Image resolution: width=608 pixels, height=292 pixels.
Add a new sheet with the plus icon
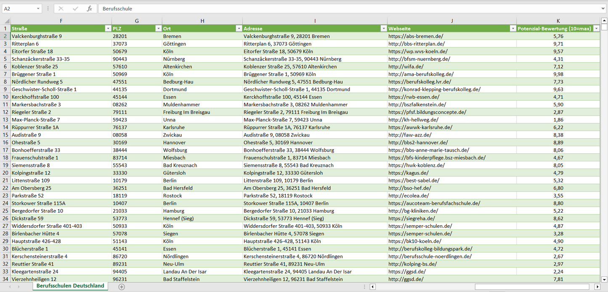[x=122, y=287]
